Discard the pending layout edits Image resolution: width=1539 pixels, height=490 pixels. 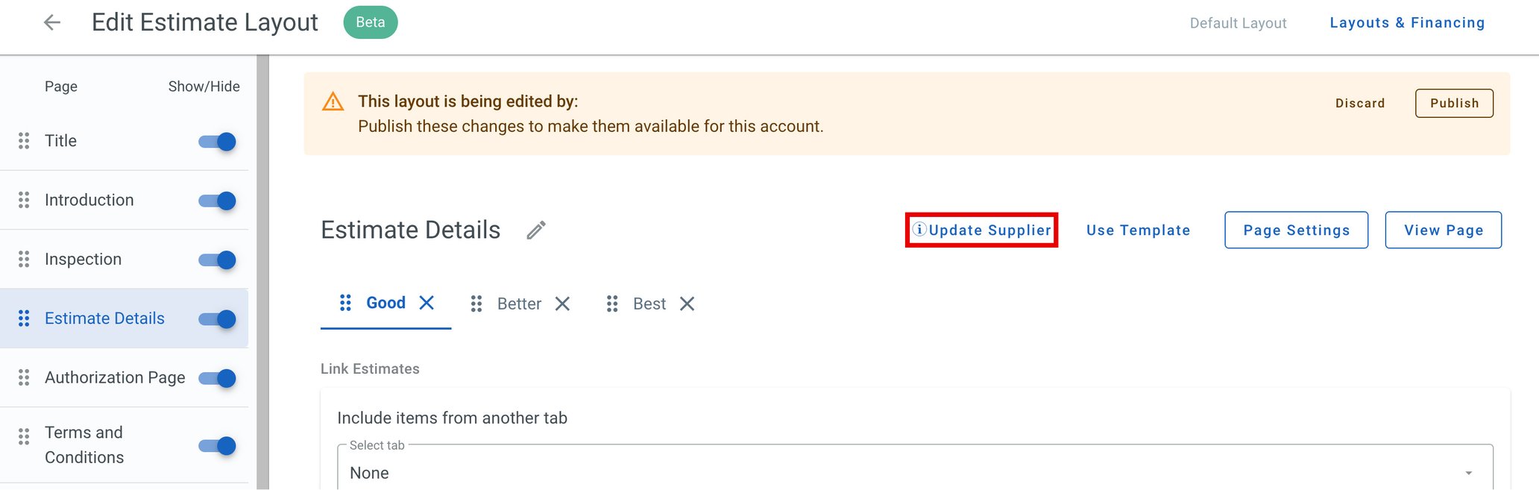pos(1359,103)
